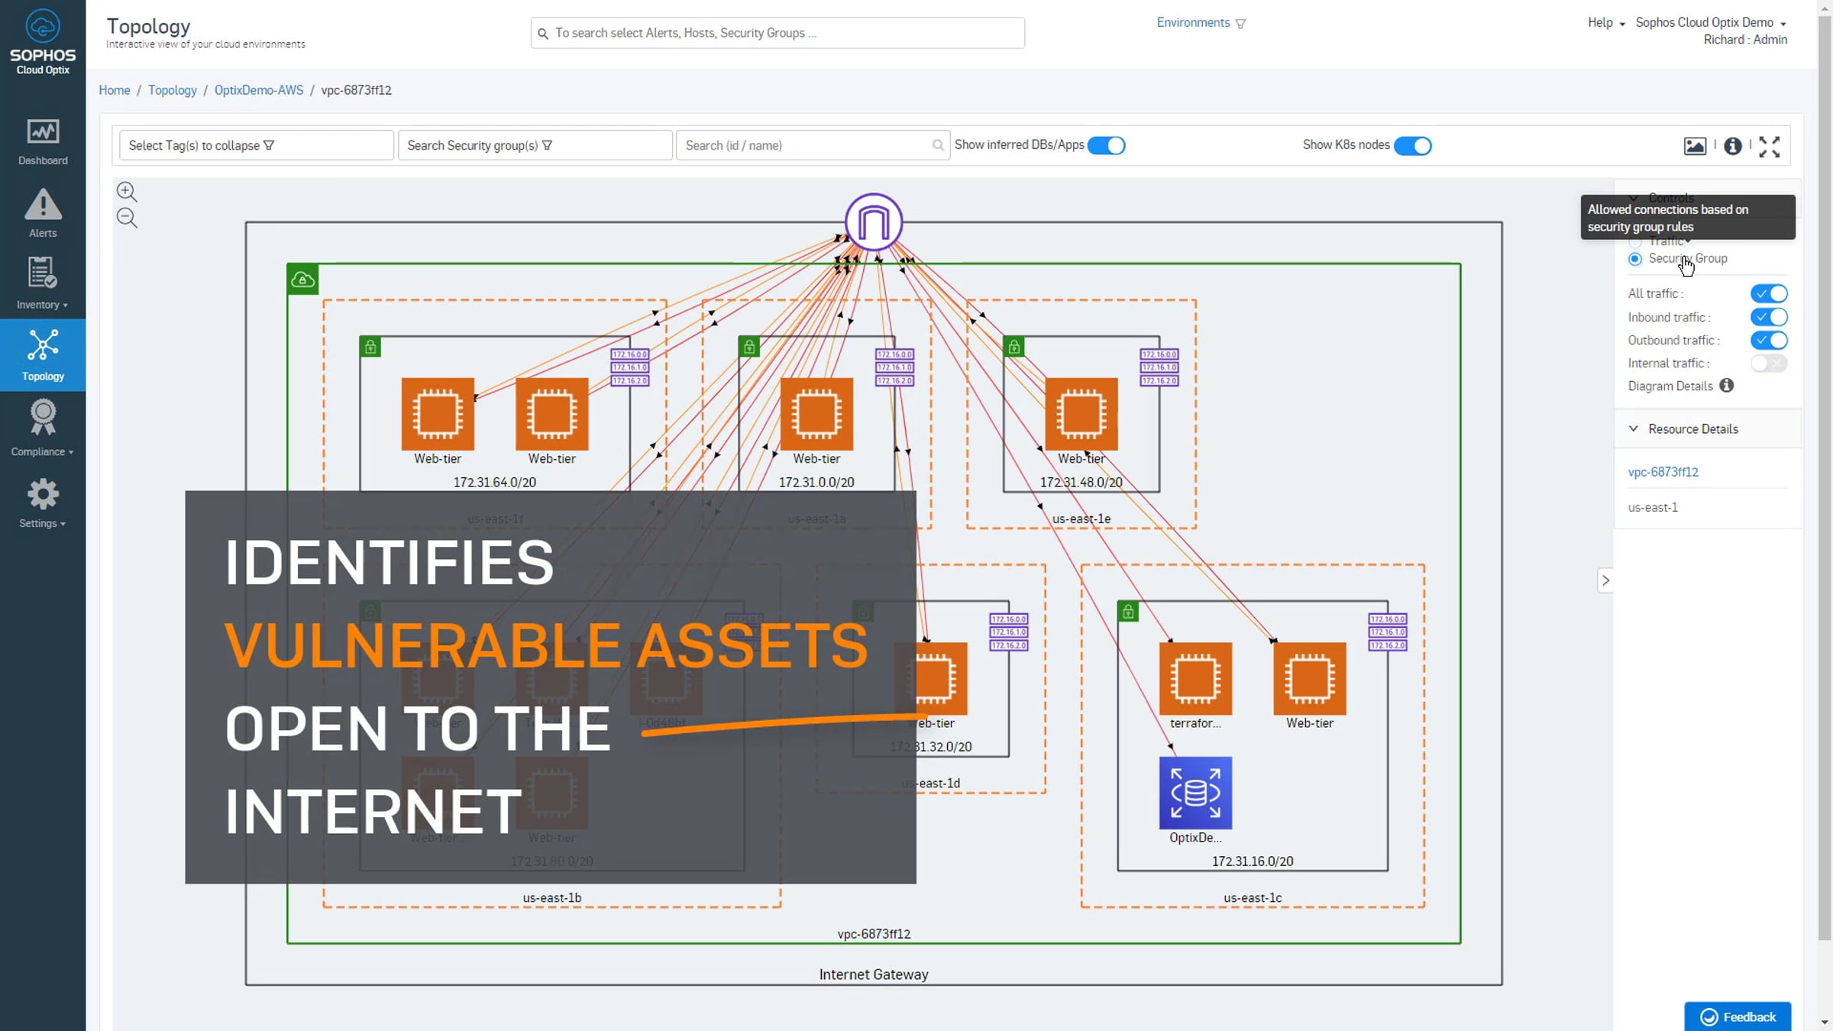Open the Alerts section

coord(43,214)
